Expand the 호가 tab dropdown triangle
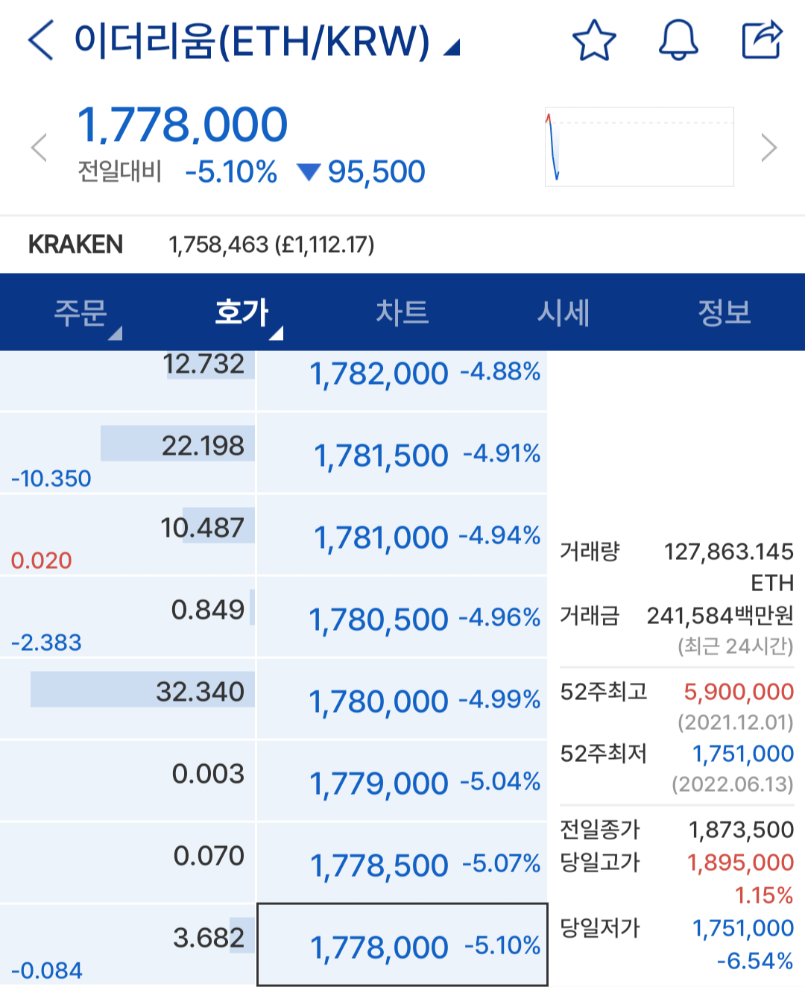Screen dimensions: 805x987 [x=276, y=333]
